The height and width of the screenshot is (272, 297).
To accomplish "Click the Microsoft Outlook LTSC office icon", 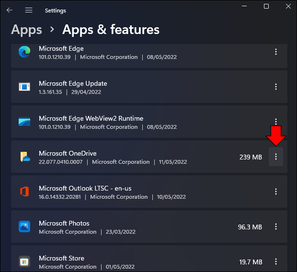I will pyautogui.click(x=24, y=192).
